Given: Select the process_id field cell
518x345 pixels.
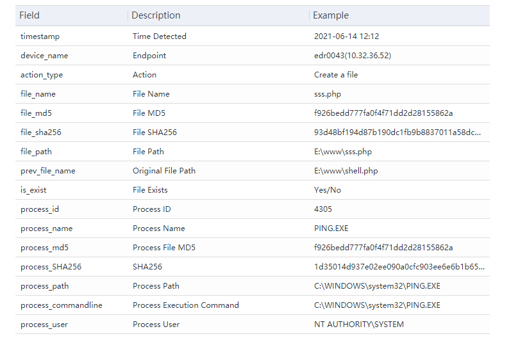Looking at the screenshot, I should (40, 209).
